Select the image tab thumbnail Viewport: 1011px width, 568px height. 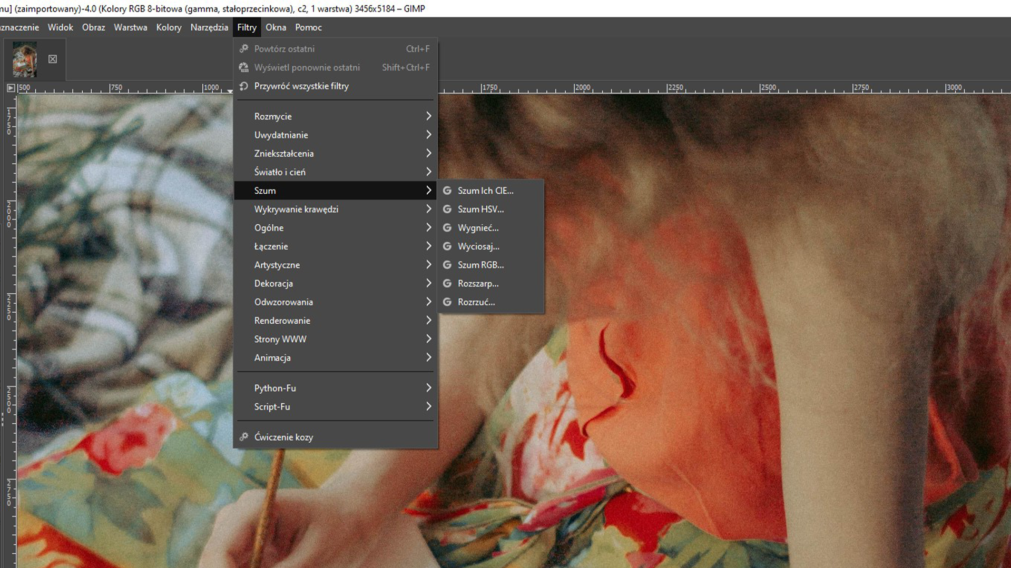pyautogui.click(x=25, y=59)
